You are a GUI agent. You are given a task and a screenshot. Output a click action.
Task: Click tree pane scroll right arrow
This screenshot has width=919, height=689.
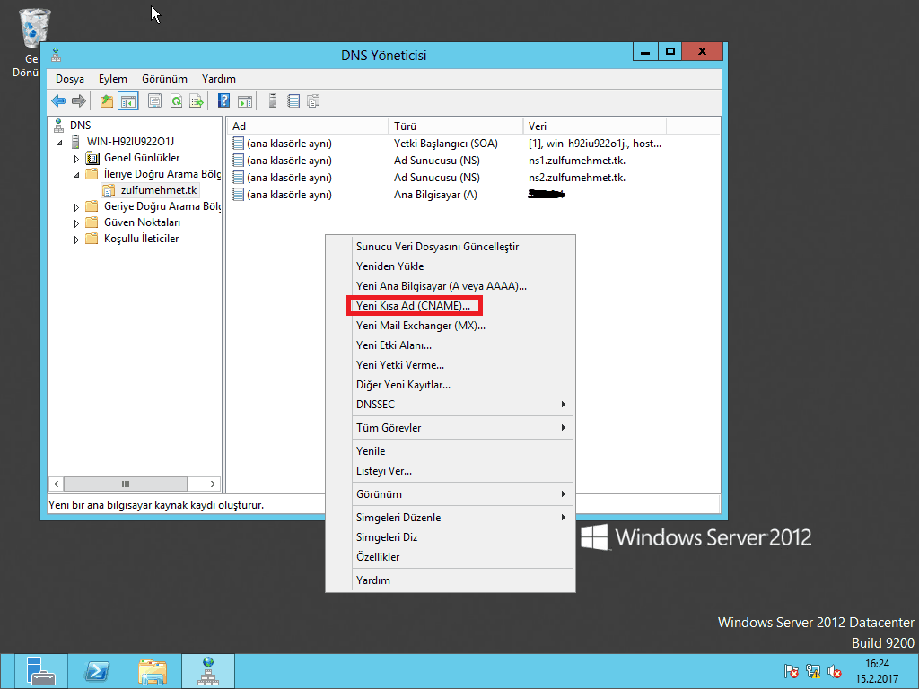(213, 484)
